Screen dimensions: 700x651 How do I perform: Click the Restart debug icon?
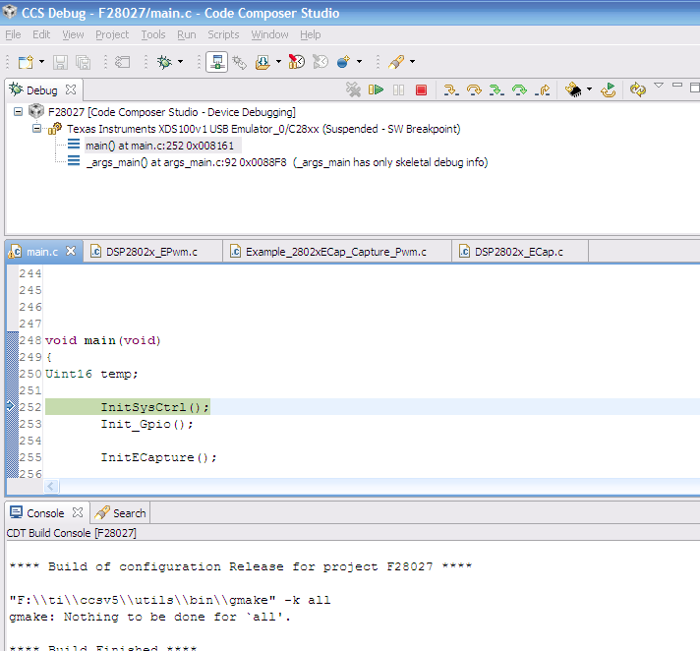(609, 89)
